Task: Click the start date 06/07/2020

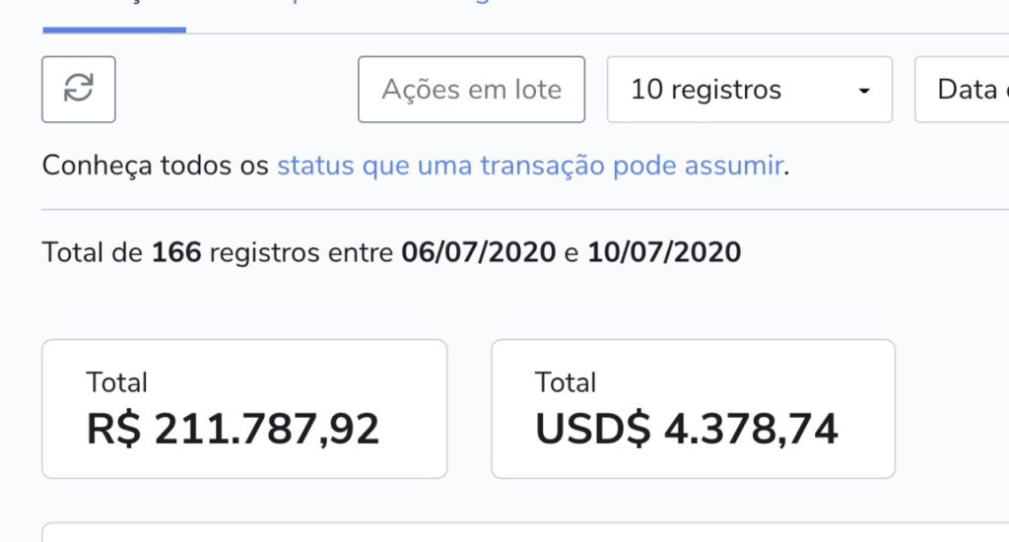Action: 478,252
